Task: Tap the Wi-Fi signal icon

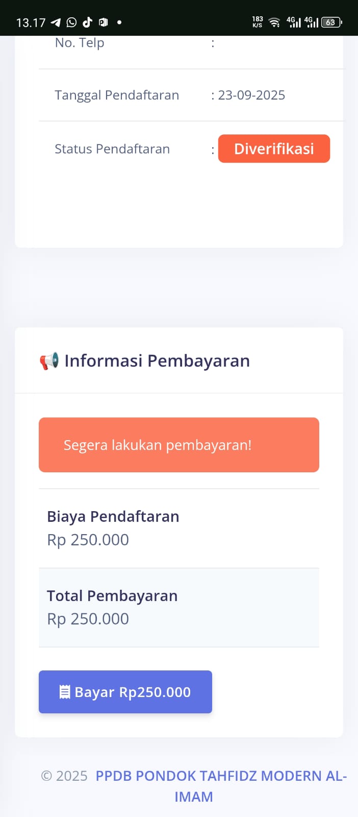Action: tap(274, 22)
